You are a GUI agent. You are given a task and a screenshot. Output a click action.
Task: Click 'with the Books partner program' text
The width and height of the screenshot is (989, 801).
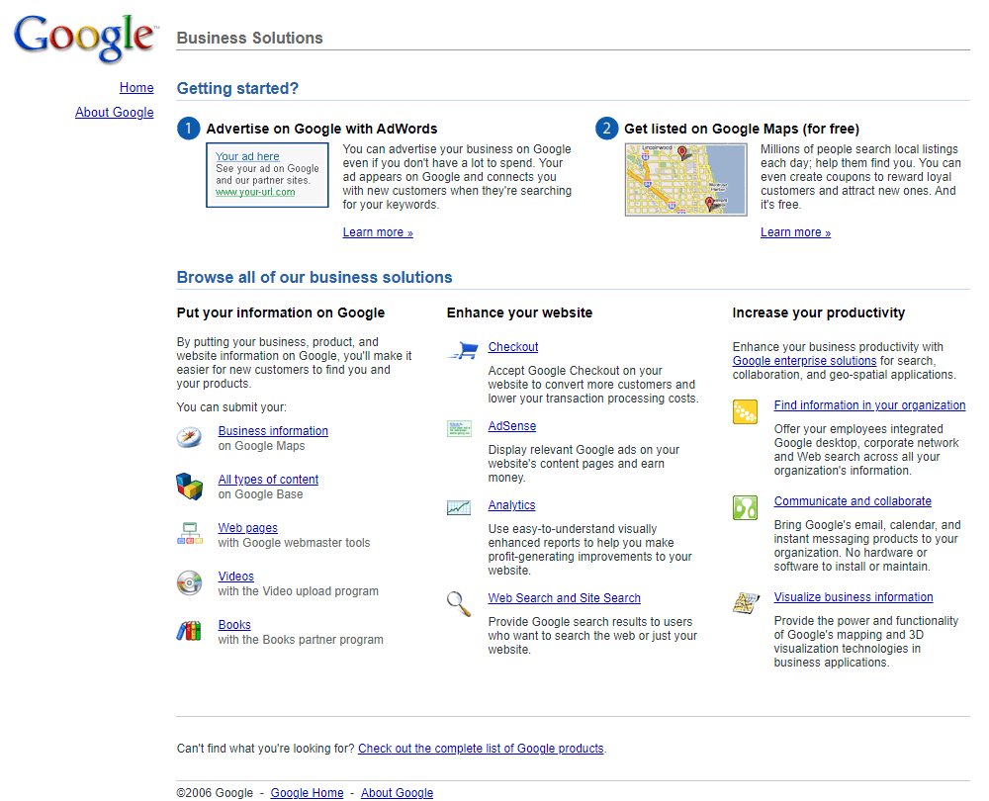tap(301, 640)
